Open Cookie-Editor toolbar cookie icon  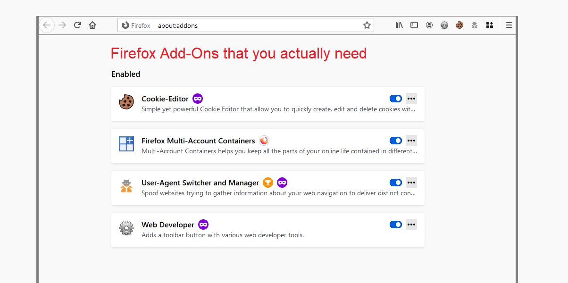(x=459, y=25)
